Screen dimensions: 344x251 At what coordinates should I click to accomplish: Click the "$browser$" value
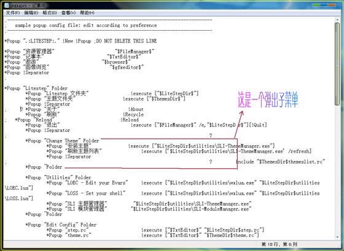[116, 62]
